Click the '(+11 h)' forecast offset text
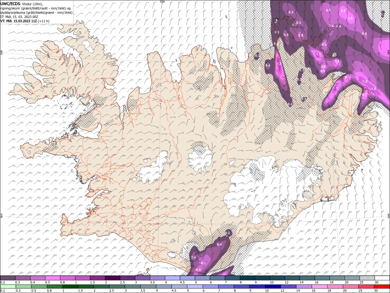The width and height of the screenshot is (390, 293). (44, 21)
